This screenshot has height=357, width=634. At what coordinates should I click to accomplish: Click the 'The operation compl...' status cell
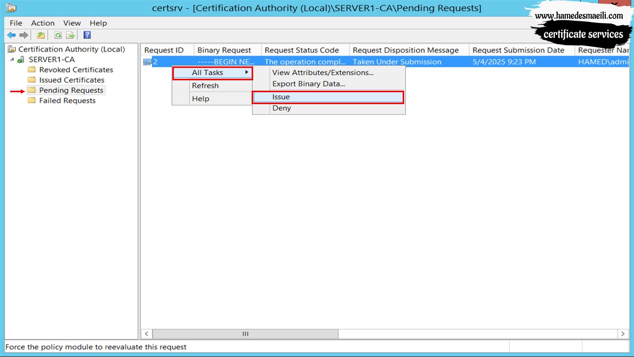tap(305, 62)
